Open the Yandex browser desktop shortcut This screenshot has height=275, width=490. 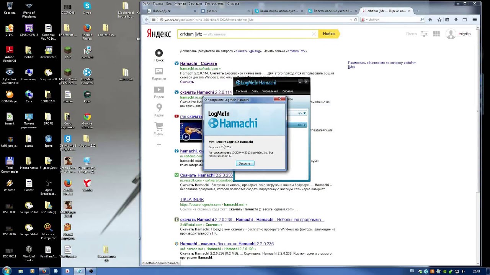(87, 185)
